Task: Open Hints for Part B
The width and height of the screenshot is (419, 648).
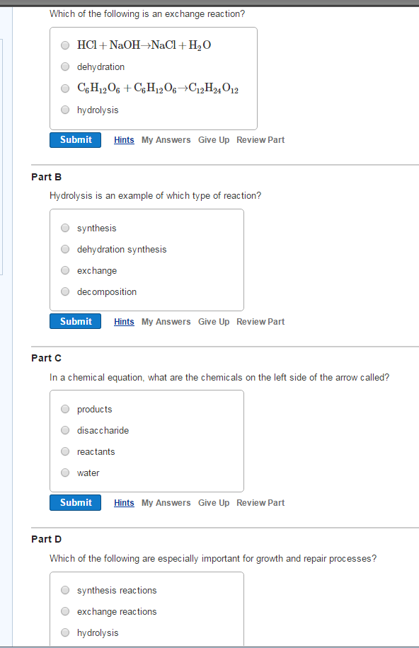Action: (124, 321)
